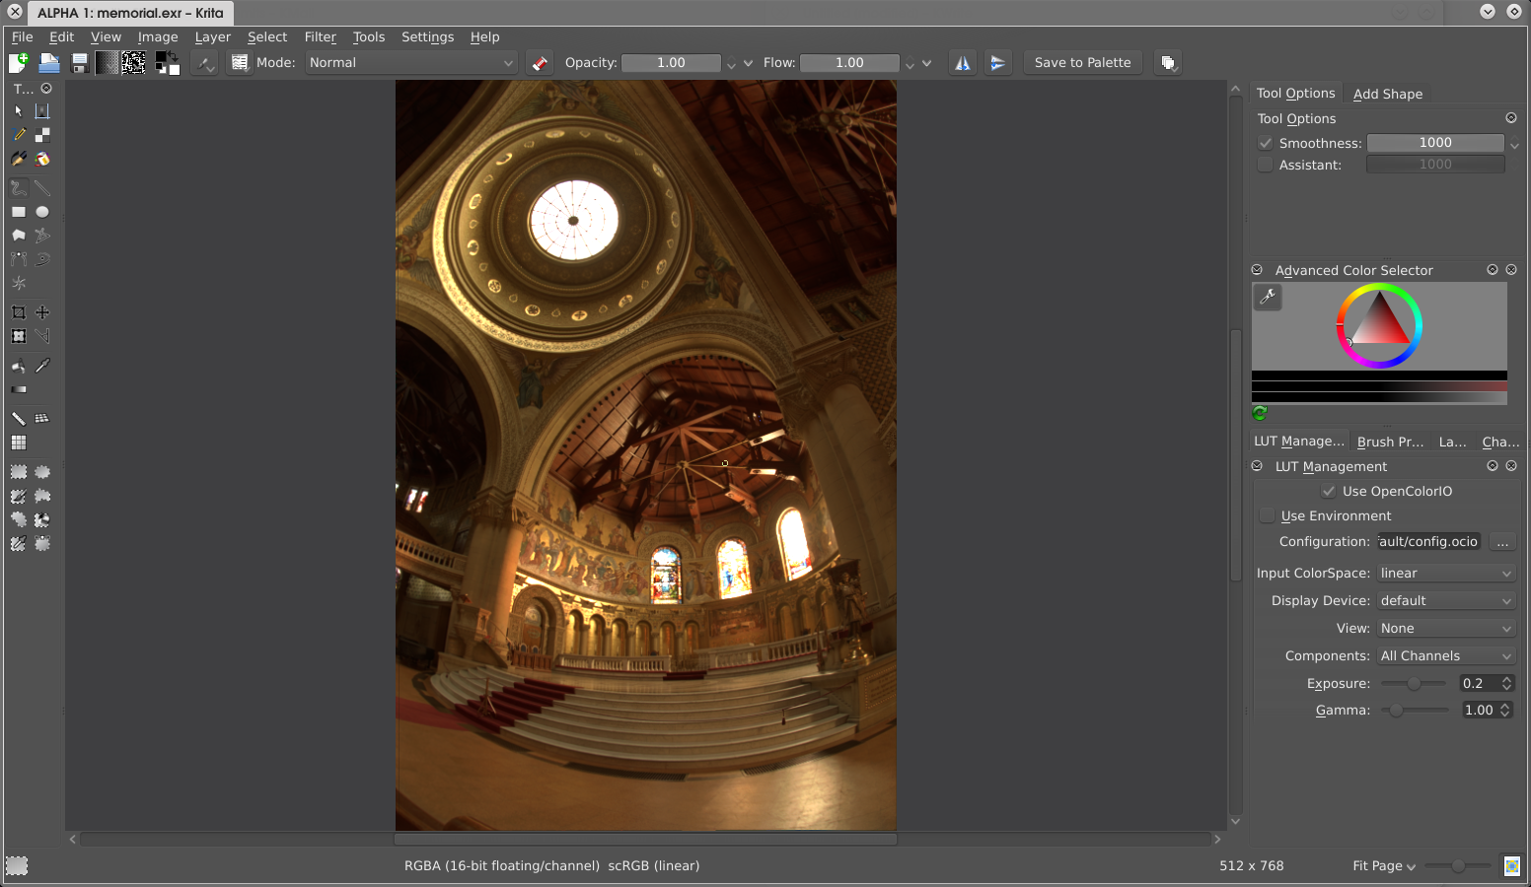Choose the Ellipse shape tool
Viewport: 1531px width, 887px height.
[x=42, y=212]
